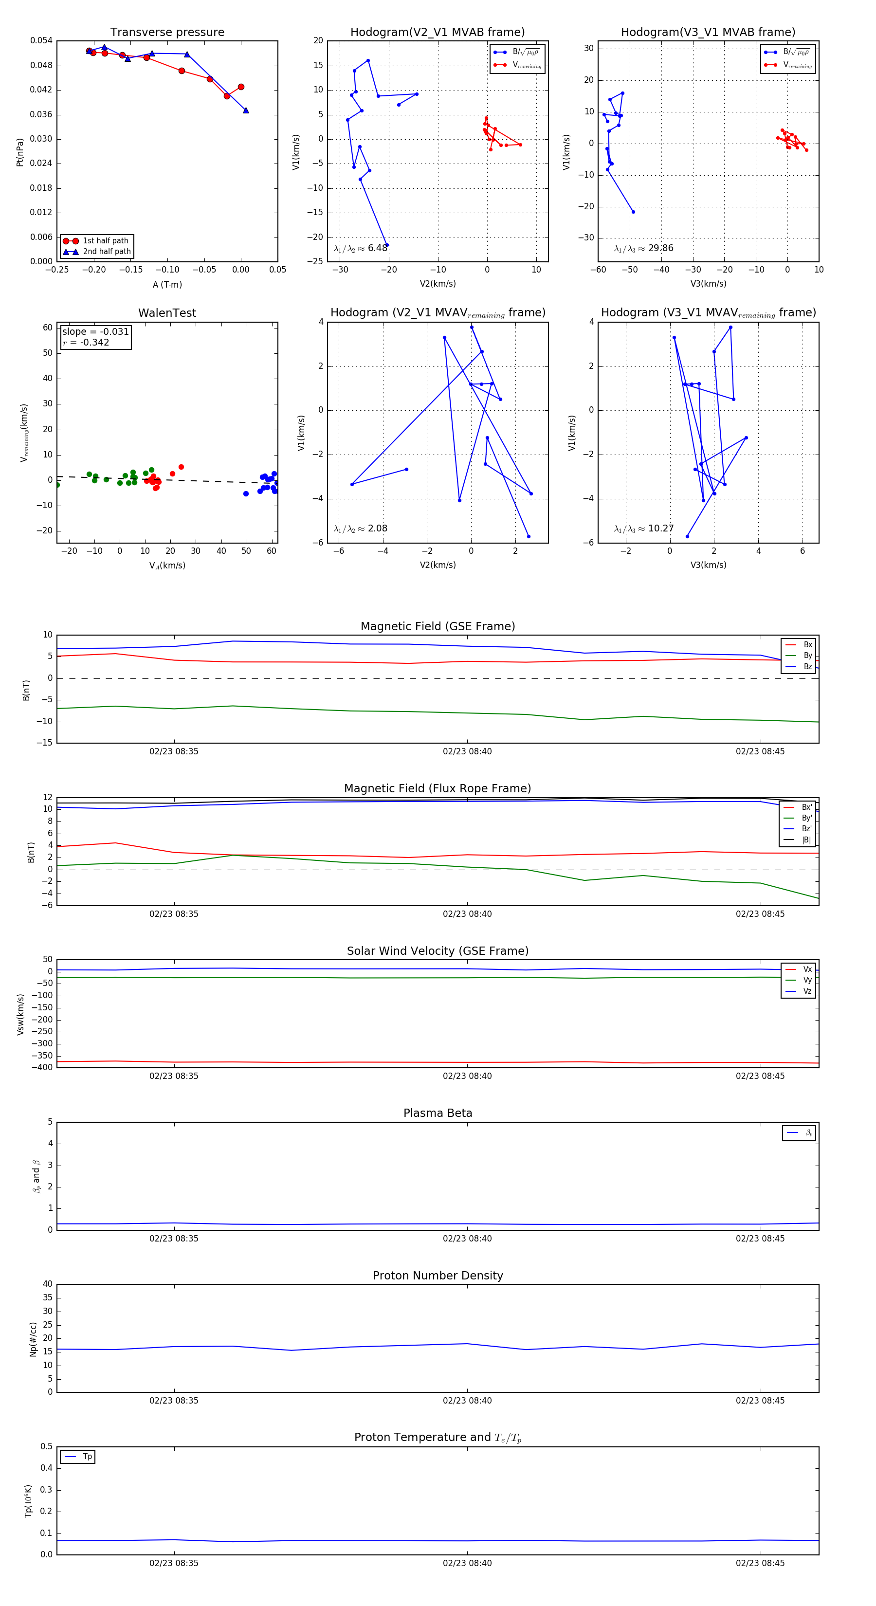Click "slope = -0.031" in the WalenTest box
876x1606 pixels.
point(95,332)
